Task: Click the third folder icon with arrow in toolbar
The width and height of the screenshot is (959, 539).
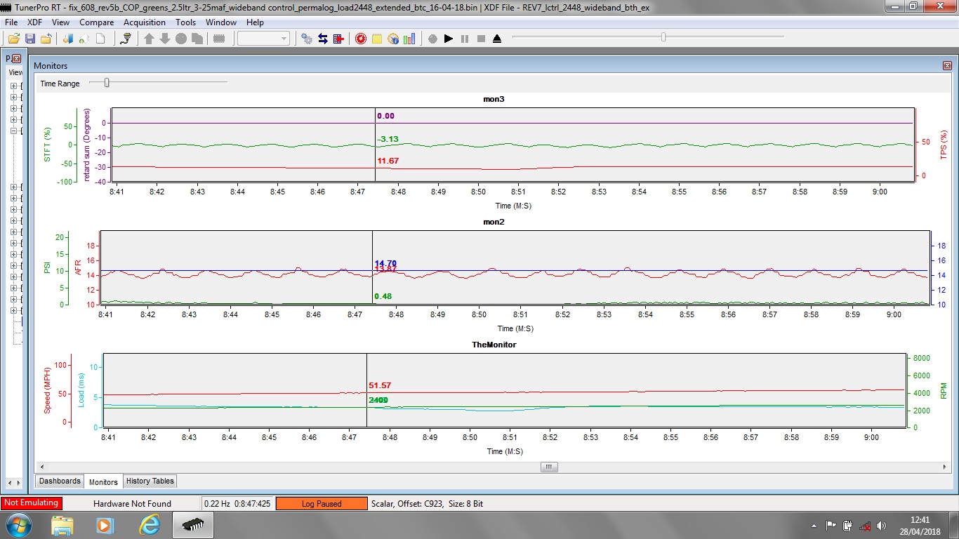Action: coord(46,39)
